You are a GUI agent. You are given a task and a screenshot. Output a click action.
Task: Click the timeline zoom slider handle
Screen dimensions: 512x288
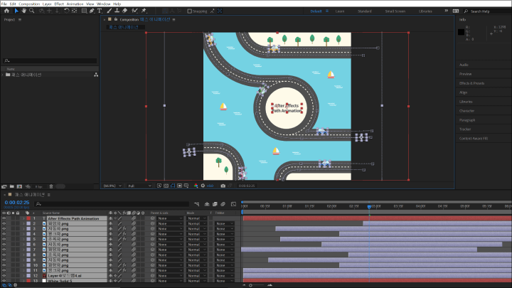[250, 285]
